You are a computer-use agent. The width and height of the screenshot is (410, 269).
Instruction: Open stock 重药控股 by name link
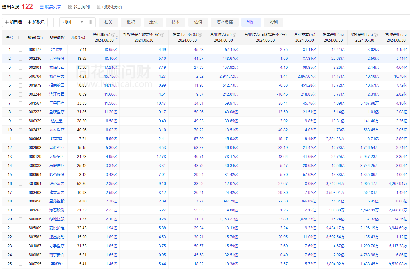point(57,201)
